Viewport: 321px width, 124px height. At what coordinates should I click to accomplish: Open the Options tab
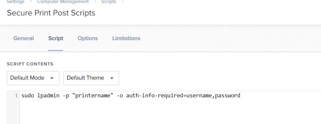click(x=88, y=38)
